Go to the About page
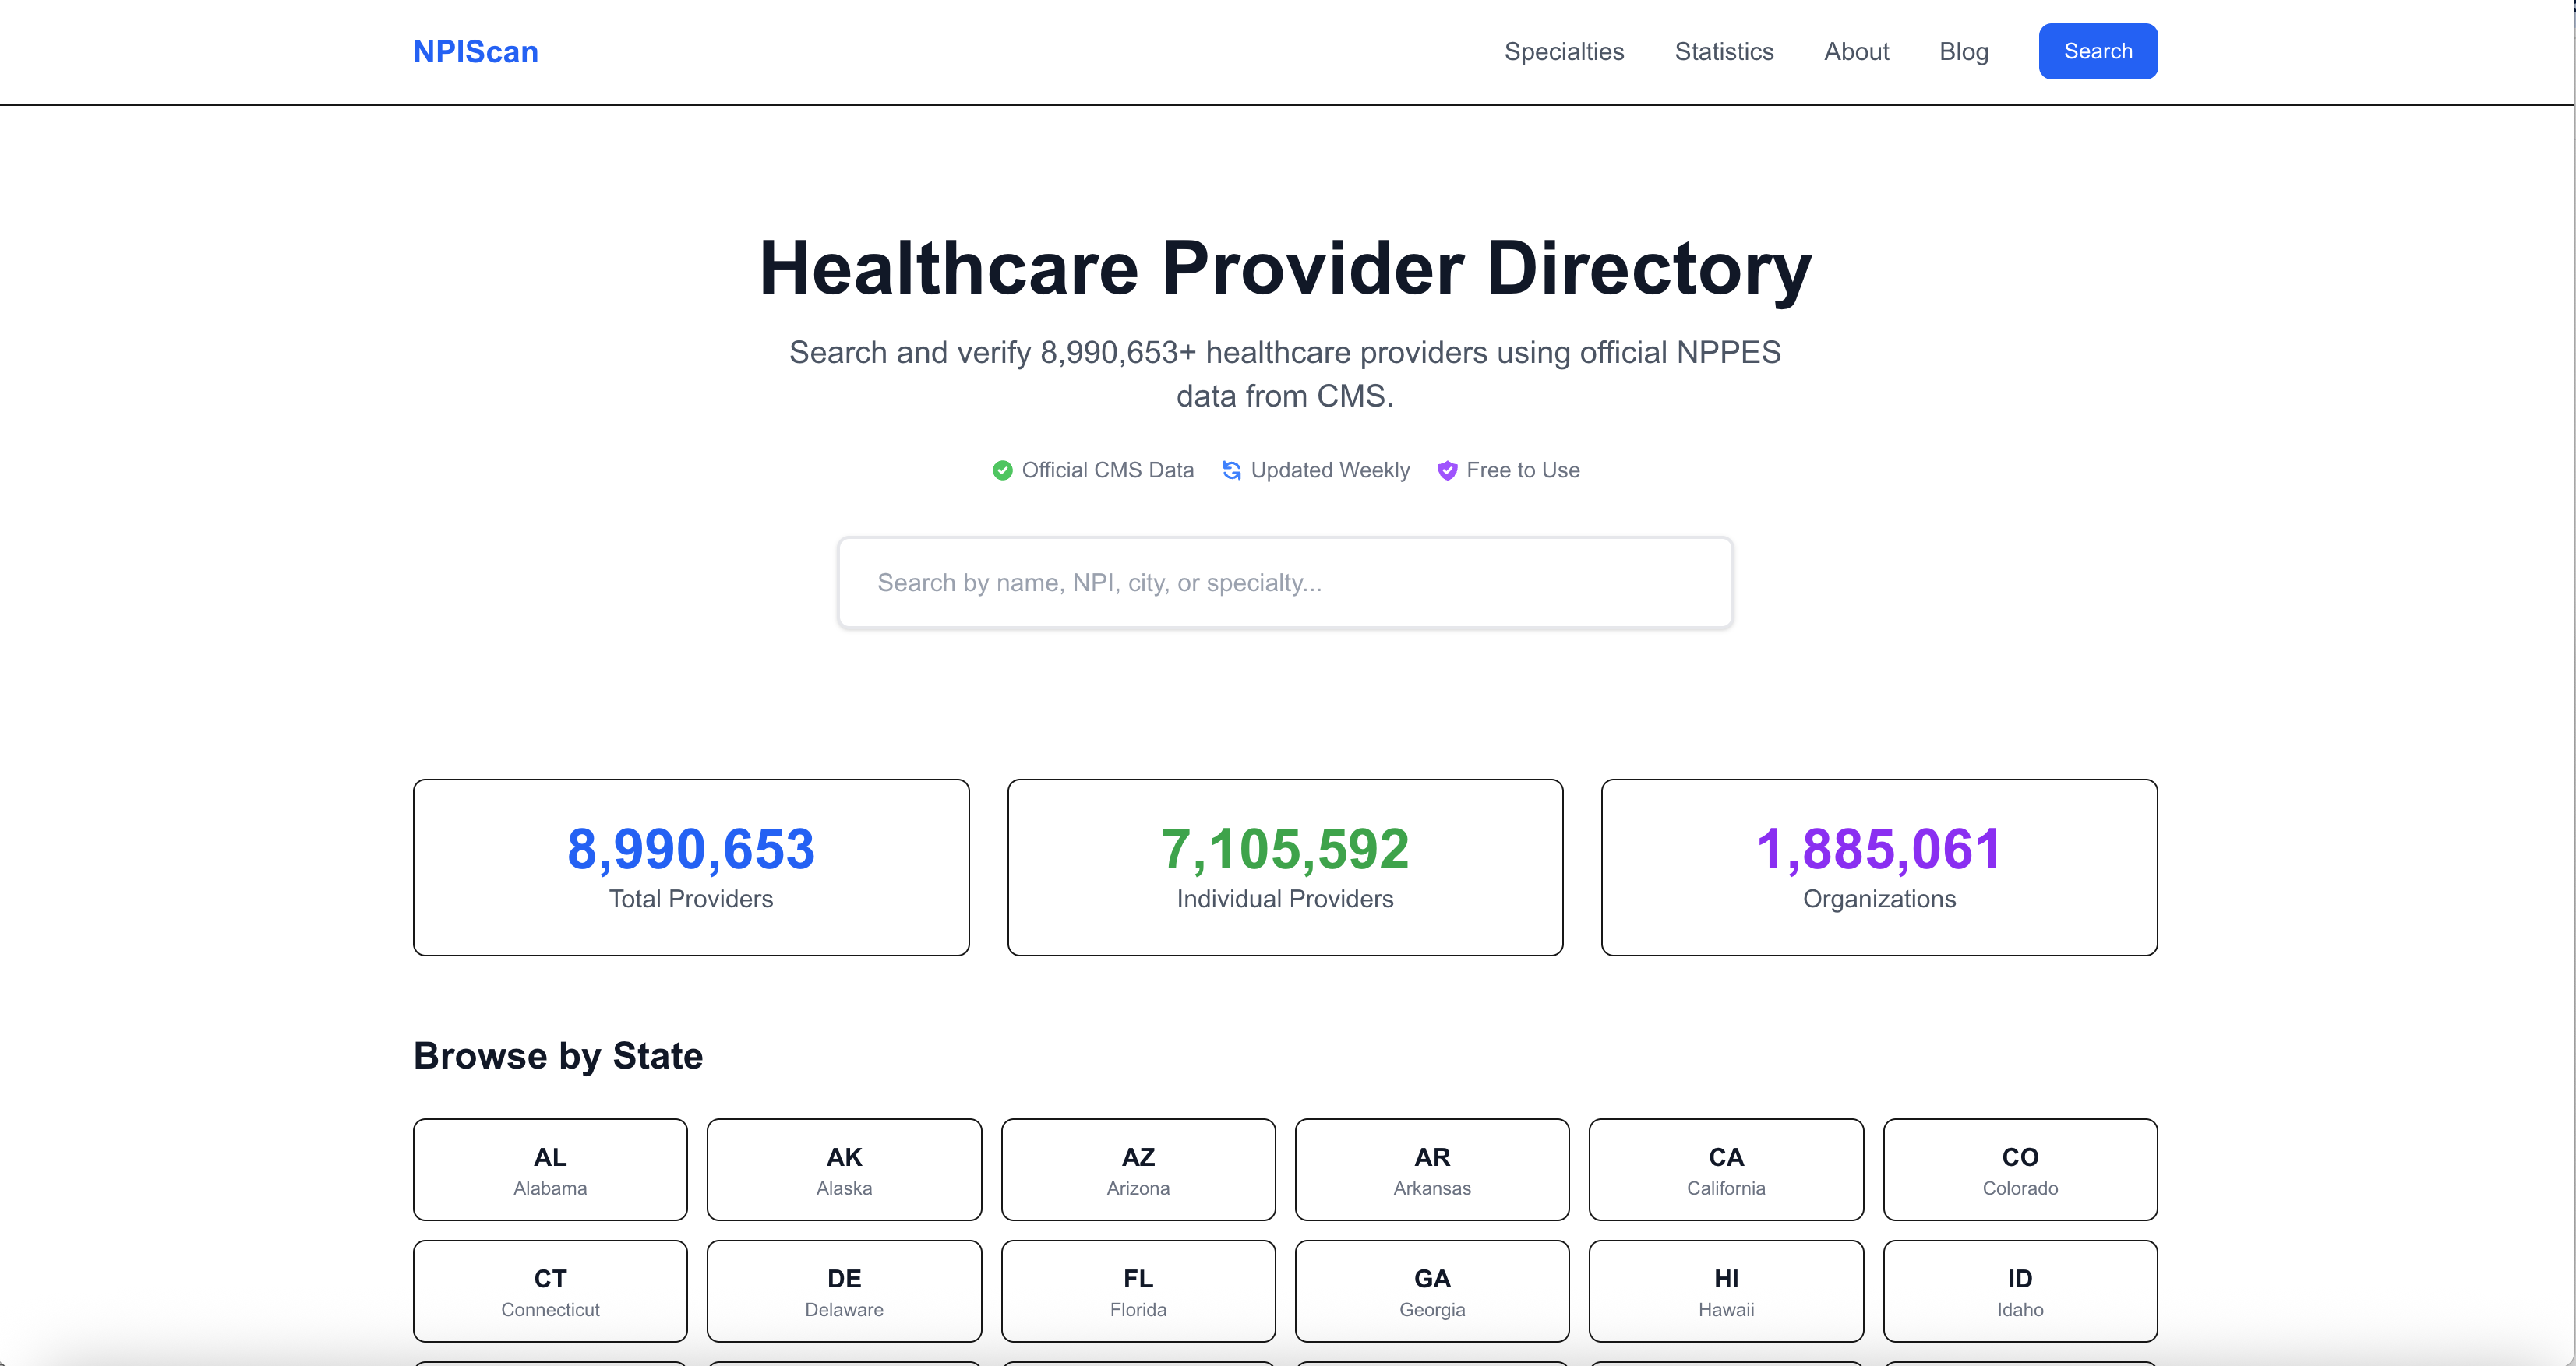The height and width of the screenshot is (1366, 2576). click(x=1855, y=52)
